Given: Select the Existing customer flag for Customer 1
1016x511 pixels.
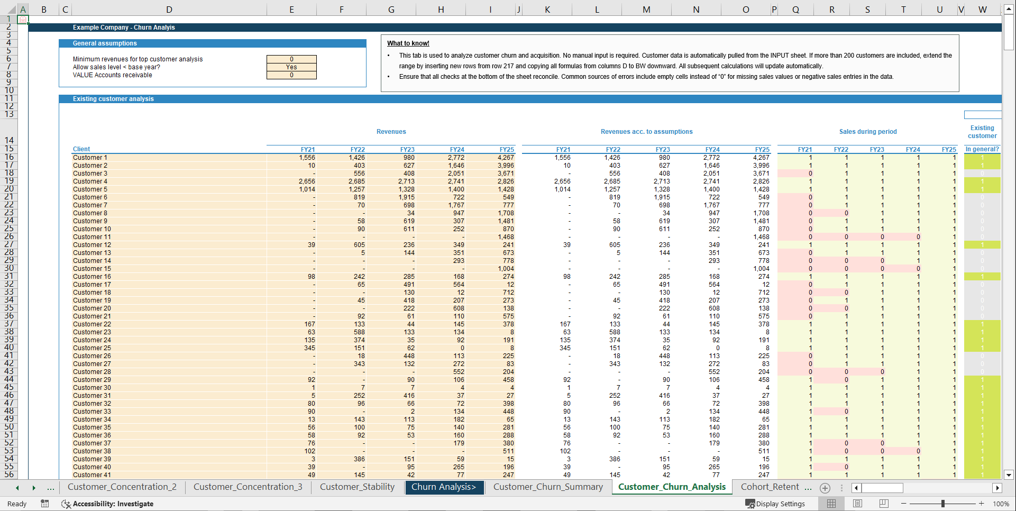Looking at the screenshot, I should (982, 157).
